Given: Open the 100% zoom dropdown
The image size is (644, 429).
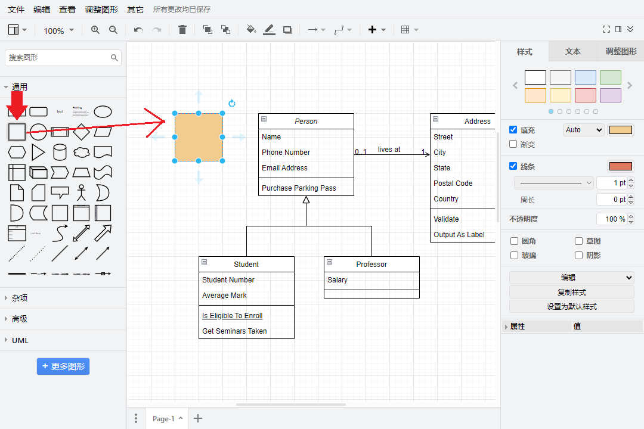Looking at the screenshot, I should click(x=58, y=30).
